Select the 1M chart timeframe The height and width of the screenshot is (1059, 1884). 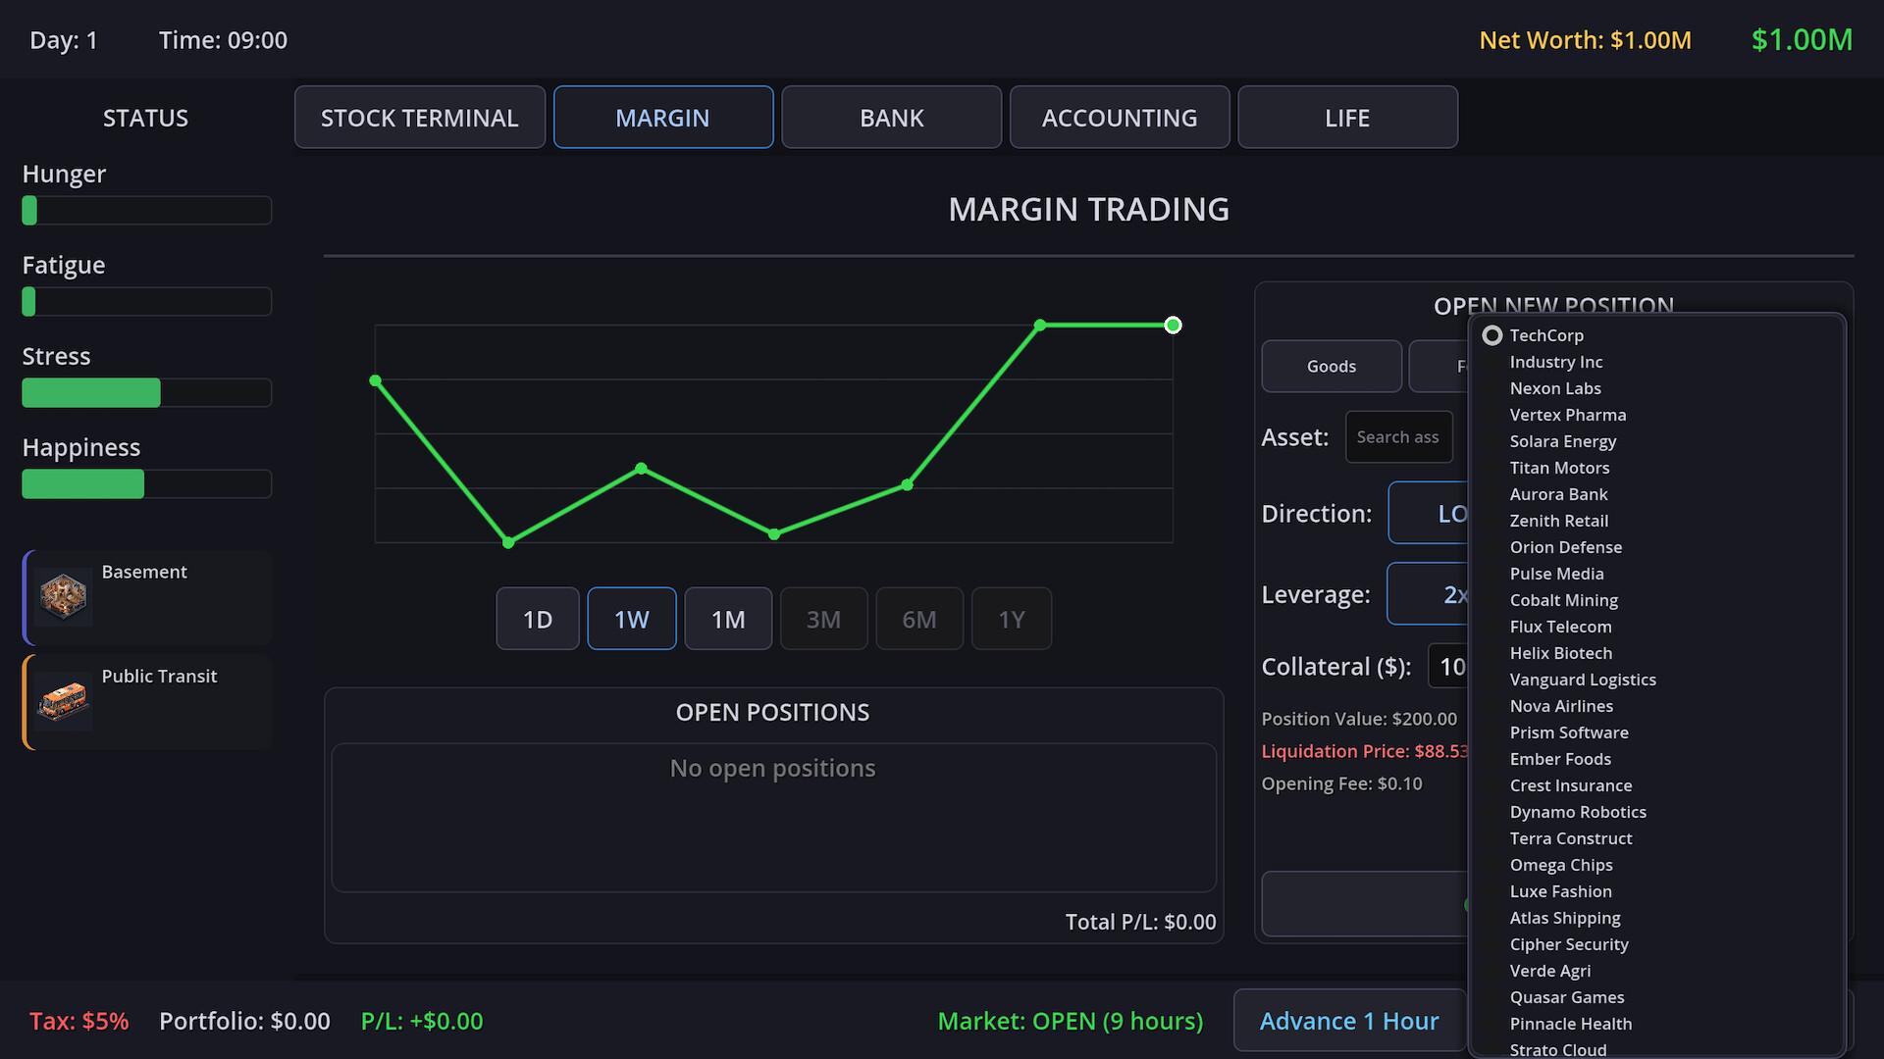coord(727,619)
